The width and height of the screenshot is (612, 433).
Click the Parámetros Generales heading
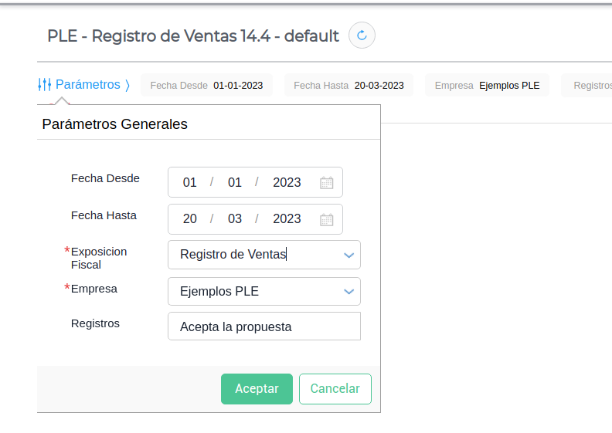click(114, 124)
